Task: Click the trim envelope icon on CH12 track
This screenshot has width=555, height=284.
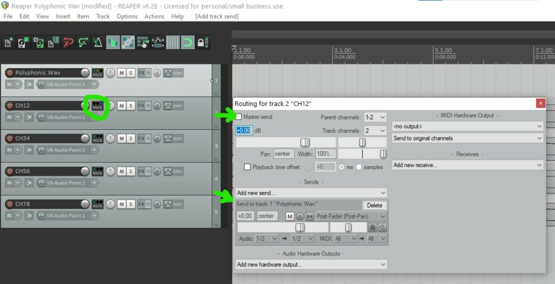Action: 167,105
